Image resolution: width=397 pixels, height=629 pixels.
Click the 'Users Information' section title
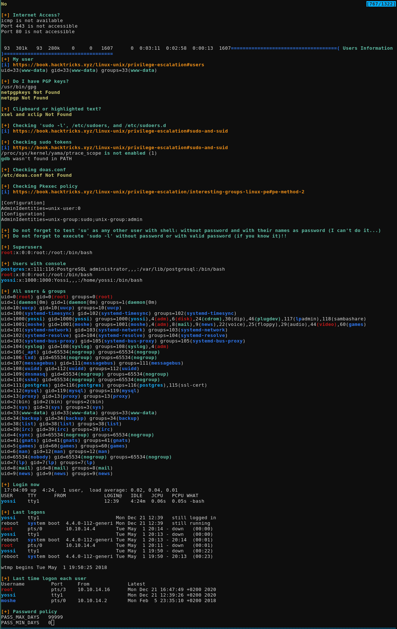(368, 48)
